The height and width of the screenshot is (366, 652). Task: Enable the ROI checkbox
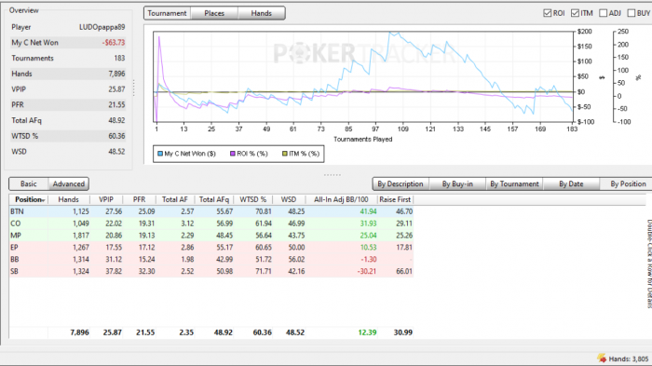(x=548, y=13)
